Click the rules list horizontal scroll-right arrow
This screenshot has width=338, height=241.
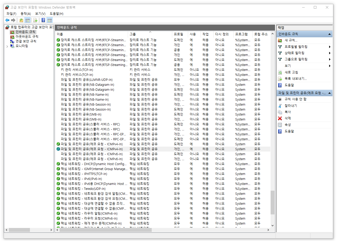(x=268, y=230)
